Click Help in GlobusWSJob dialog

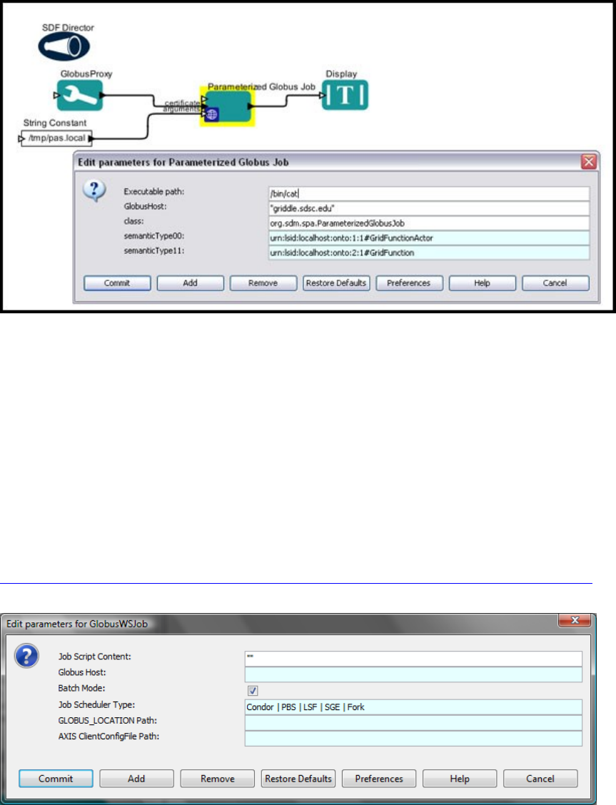tap(460, 779)
